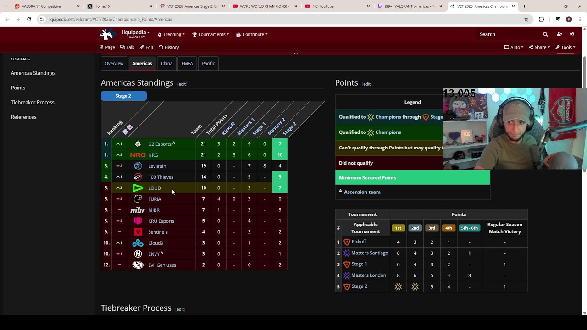Open the Share dropdown
This screenshot has height=330, width=587.
coord(539,47)
